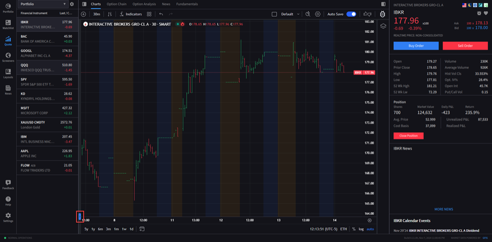Select the AAPL row in watchlist
Viewport: 492px width, 242px height.
click(47, 153)
